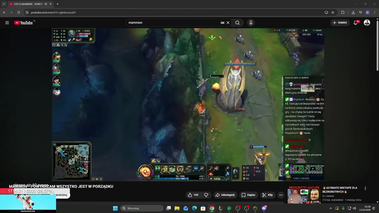The image size is (379, 213).
Task: Switch to Chrome on taskbar
Action: coord(212,208)
